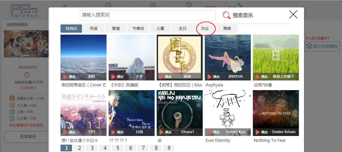
Task: Go to page 2 of results
Action: pos(80,148)
